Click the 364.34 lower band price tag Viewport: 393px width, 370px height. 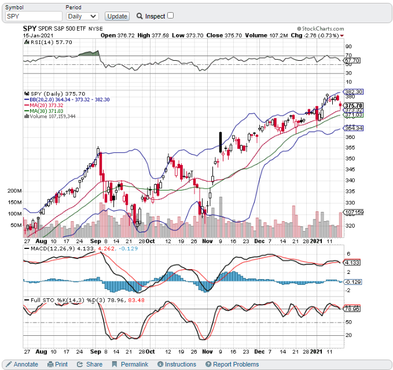[354, 128]
